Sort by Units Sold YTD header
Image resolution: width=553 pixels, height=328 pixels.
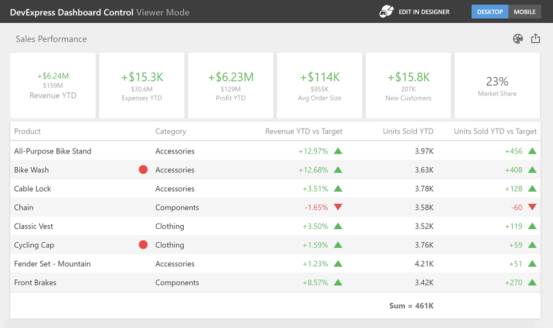pyautogui.click(x=408, y=131)
